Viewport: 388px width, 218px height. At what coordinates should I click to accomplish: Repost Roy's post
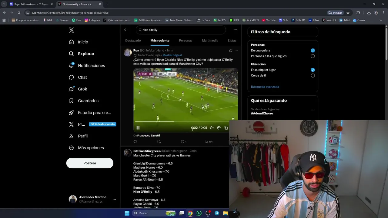tap(159, 142)
